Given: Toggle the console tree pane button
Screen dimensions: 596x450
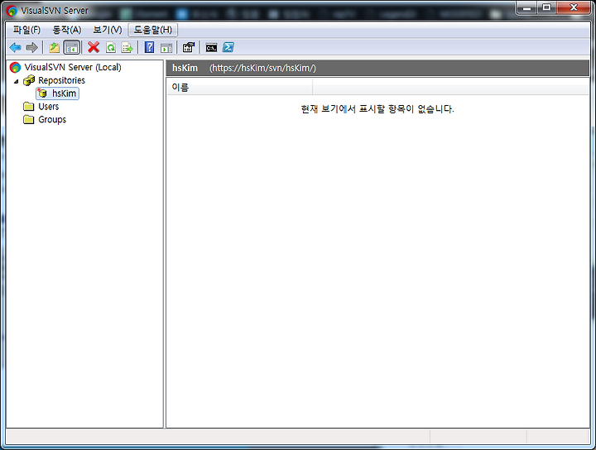Looking at the screenshot, I should 71,47.
